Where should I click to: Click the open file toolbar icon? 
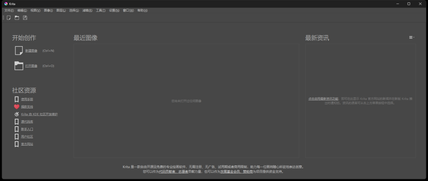(17, 18)
